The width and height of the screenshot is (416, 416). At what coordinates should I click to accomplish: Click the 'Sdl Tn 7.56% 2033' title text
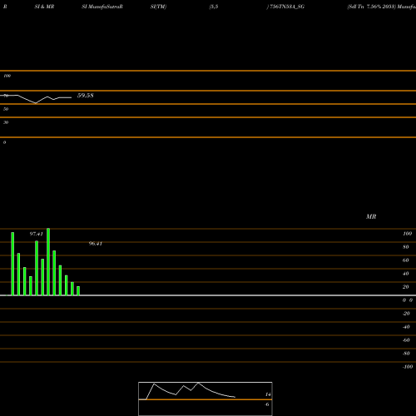tap(372, 7)
